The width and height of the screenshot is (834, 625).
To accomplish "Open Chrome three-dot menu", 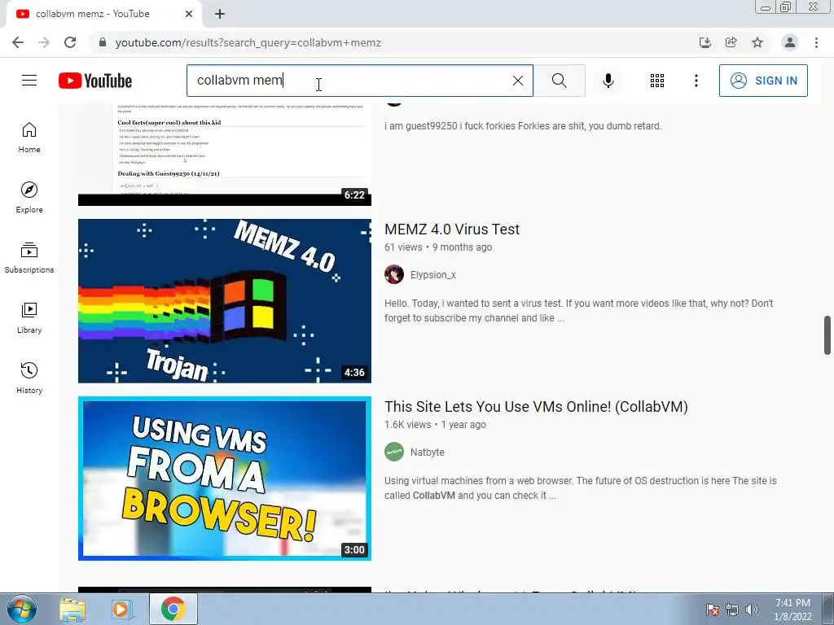I will click(x=816, y=42).
